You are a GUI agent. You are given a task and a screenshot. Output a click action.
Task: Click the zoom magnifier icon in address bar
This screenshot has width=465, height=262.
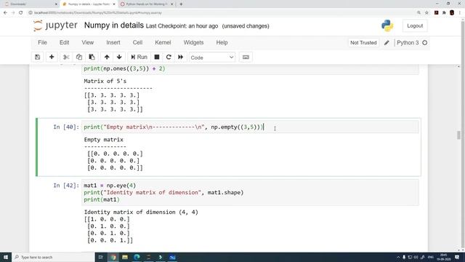click(418, 13)
